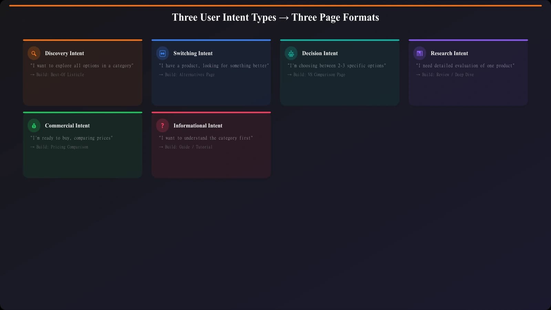Click the Informational Intent quote text
551x310 pixels.
[x=206, y=138]
